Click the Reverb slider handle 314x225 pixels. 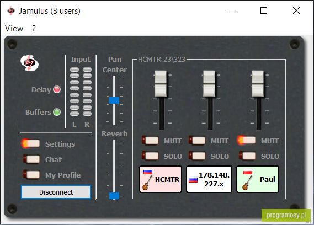coord(114,196)
